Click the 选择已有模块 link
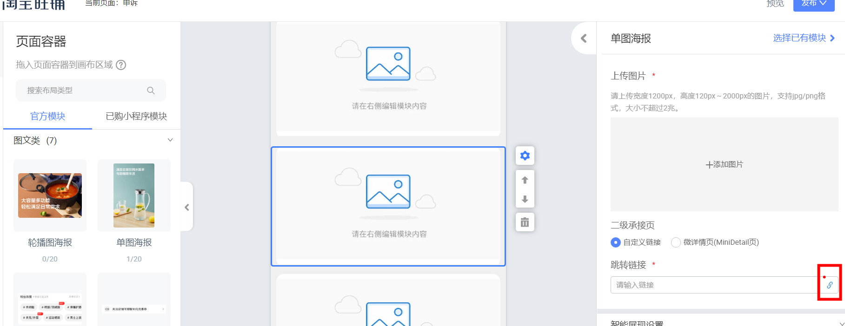The width and height of the screenshot is (845, 326). [x=804, y=38]
